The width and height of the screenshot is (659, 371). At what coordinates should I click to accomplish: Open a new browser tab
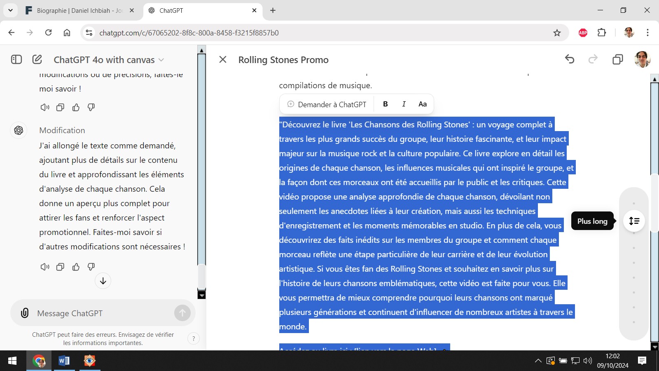tap(273, 10)
